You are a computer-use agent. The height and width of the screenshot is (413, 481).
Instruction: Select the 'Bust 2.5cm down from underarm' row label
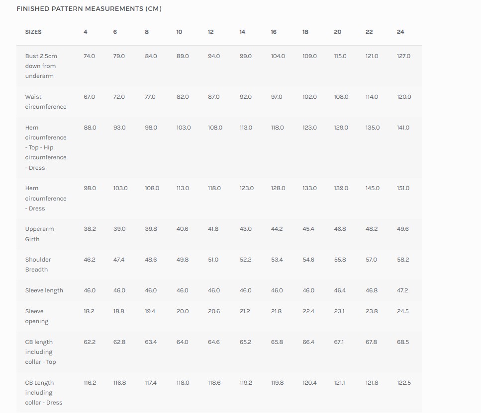coord(41,66)
